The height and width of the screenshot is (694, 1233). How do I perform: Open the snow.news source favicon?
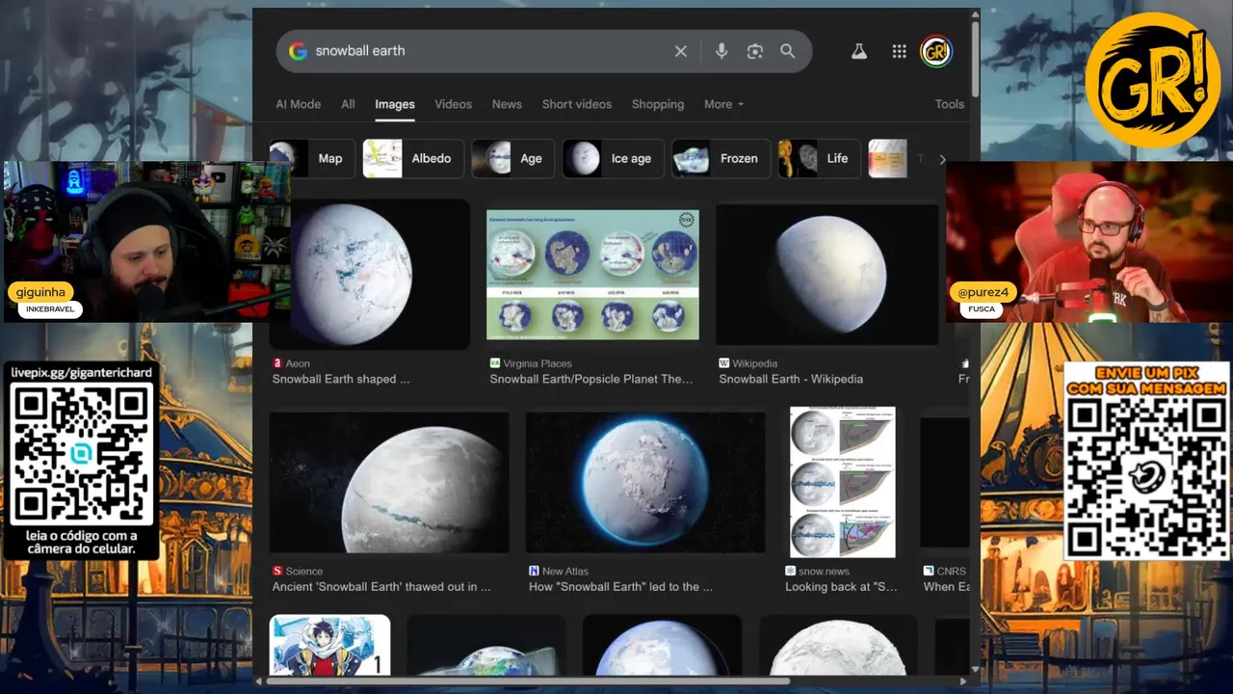click(x=790, y=571)
